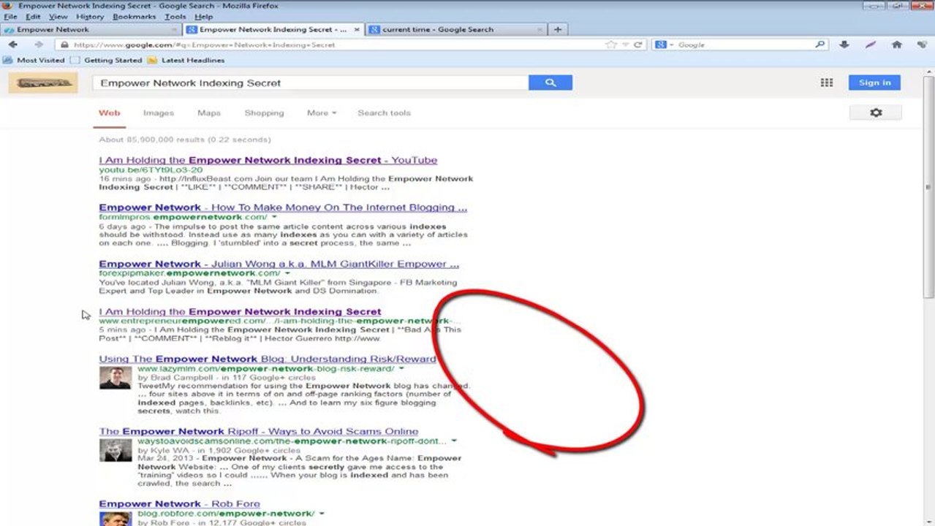Close the Empower Network tab
Screen dimensions: 935x526
click(175, 30)
